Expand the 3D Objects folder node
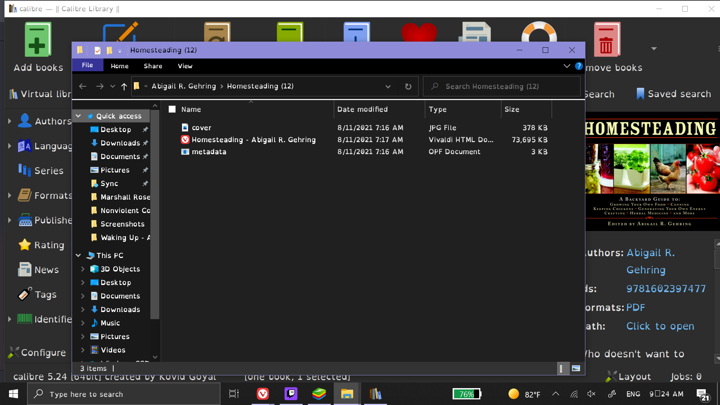 pyautogui.click(x=83, y=269)
